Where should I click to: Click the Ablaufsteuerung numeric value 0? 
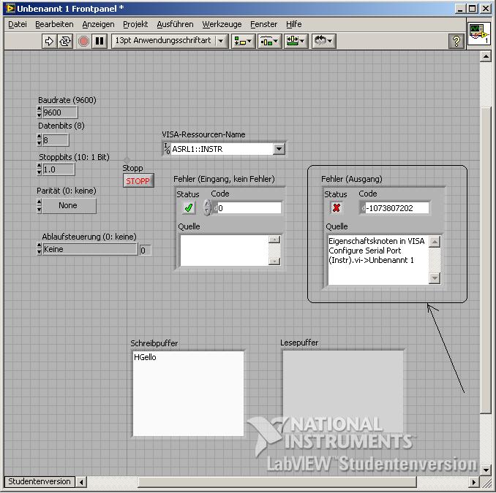[145, 251]
